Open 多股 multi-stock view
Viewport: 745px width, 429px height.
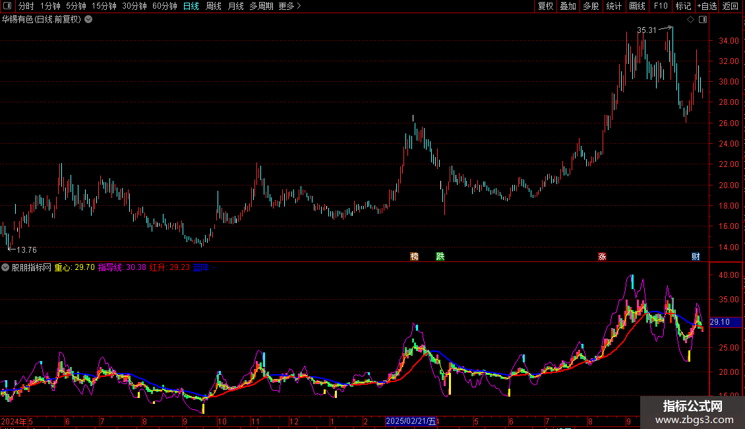coord(591,6)
